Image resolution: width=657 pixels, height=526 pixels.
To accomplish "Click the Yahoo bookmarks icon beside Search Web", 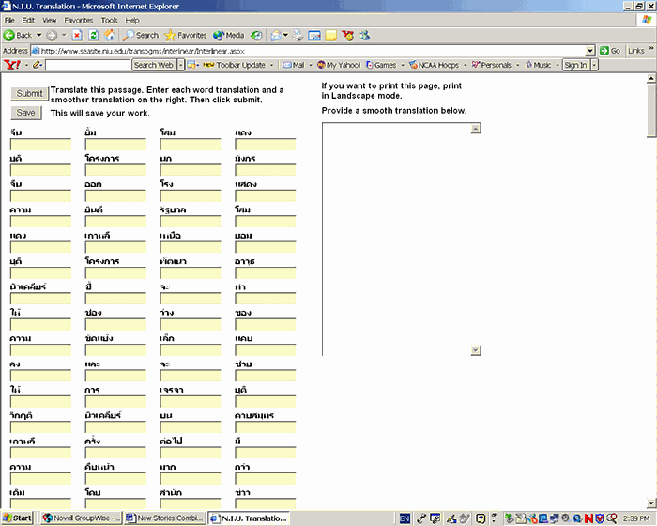I will click(191, 65).
